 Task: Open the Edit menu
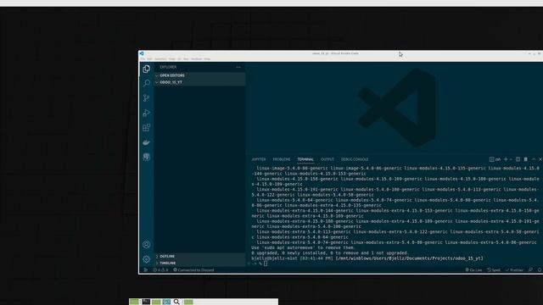click(149, 59)
